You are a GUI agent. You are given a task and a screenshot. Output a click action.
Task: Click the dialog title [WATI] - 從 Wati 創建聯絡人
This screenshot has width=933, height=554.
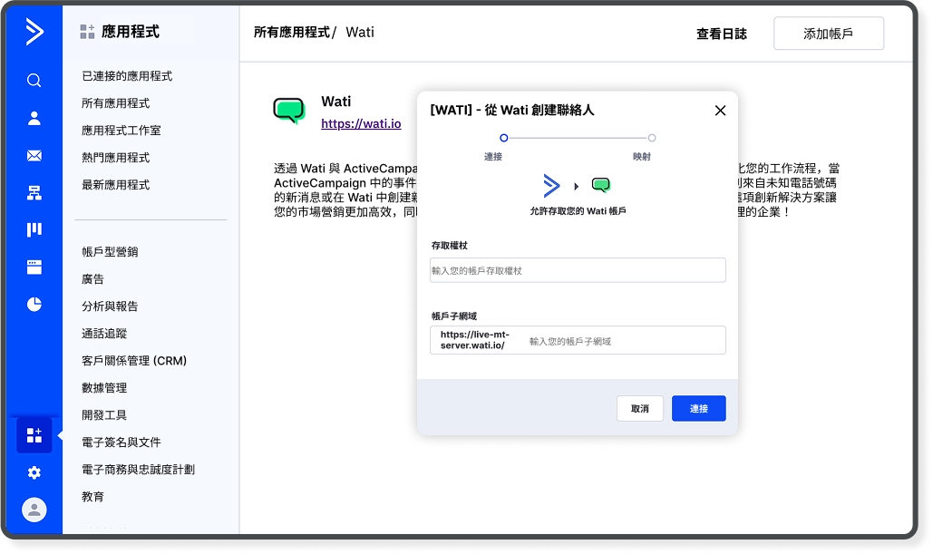511,110
